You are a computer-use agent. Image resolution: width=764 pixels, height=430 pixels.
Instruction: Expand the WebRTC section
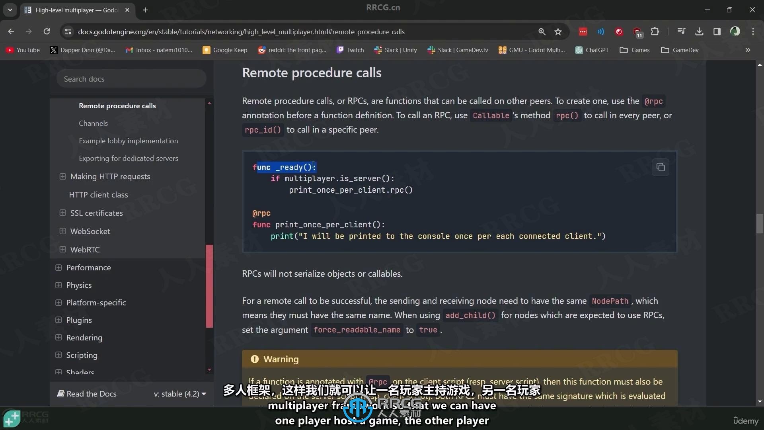[62, 249]
